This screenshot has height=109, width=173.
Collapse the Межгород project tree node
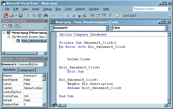[4, 33]
